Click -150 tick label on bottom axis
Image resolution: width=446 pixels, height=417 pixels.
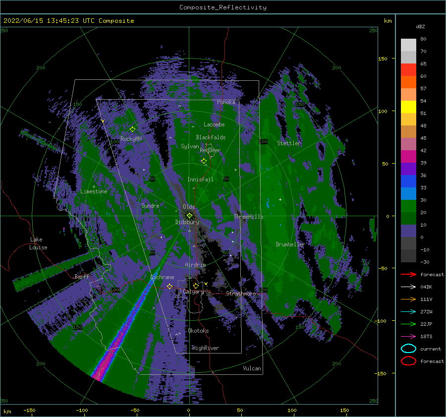[29, 410]
